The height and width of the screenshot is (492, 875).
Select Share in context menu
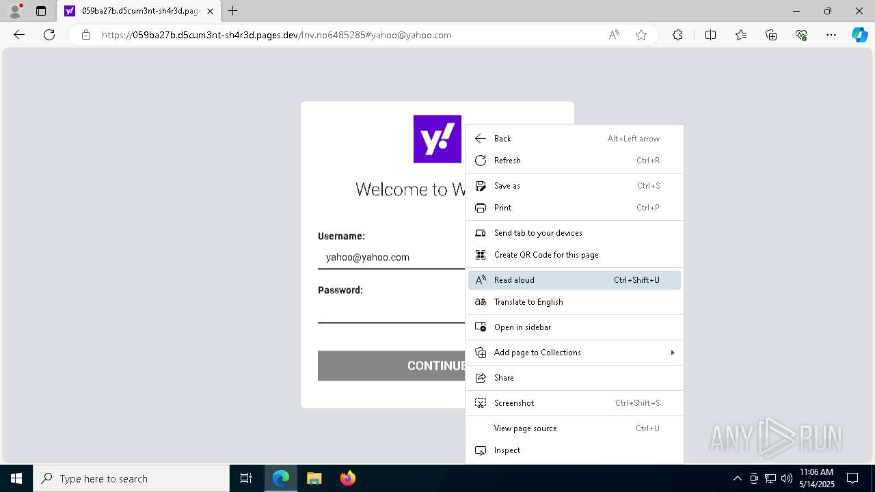(574, 378)
